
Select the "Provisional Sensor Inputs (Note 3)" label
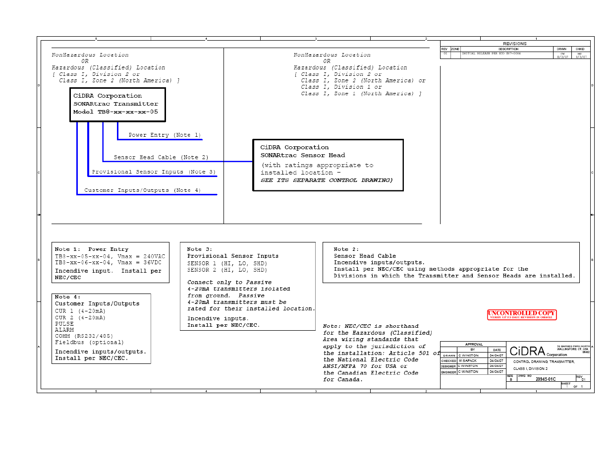point(154,172)
